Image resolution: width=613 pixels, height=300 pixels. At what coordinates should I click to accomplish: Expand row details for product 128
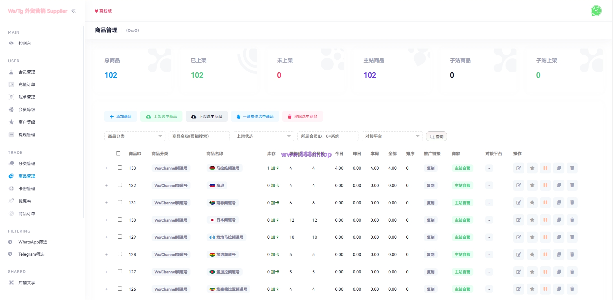[x=107, y=255]
